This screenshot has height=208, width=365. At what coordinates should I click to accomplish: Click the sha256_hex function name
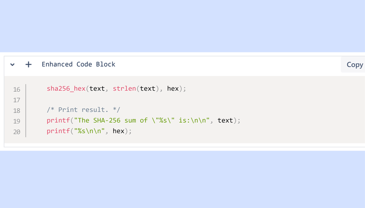[66, 88]
